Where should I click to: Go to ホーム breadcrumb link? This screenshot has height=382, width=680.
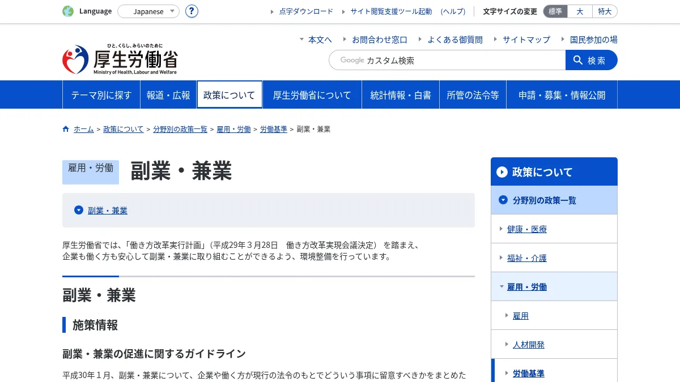(84, 129)
